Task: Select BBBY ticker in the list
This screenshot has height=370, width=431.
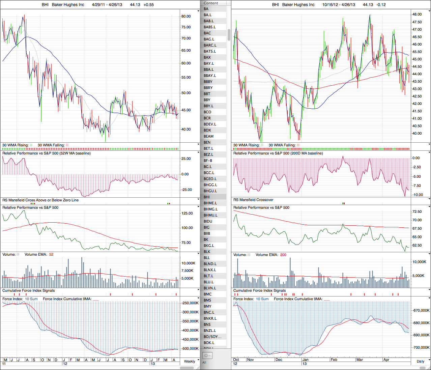Action: 208,82
